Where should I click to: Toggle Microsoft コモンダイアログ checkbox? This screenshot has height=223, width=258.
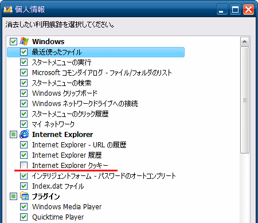tap(24, 72)
